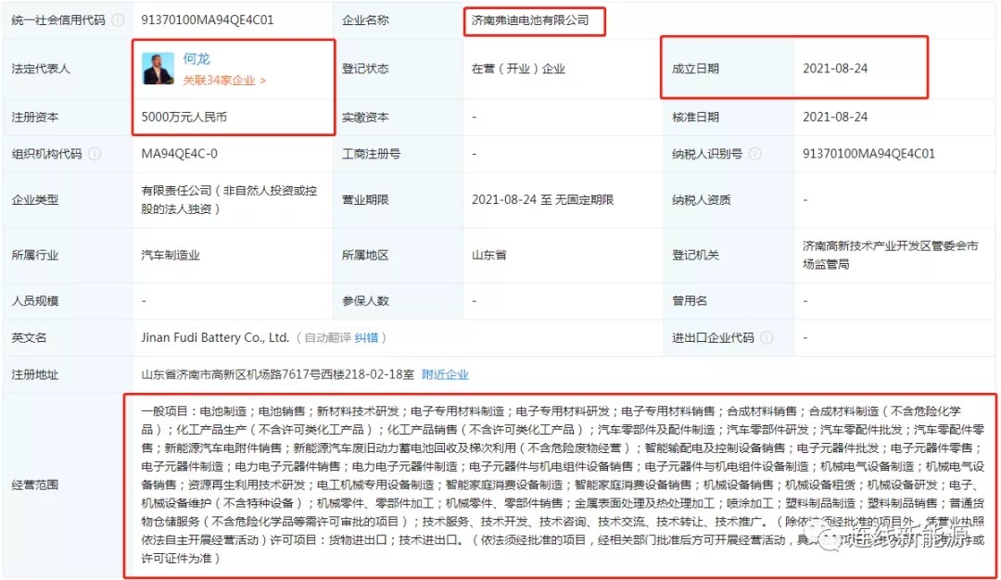Click the 汽车制造业 industry value
This screenshot has width=1001, height=580.
point(171,255)
